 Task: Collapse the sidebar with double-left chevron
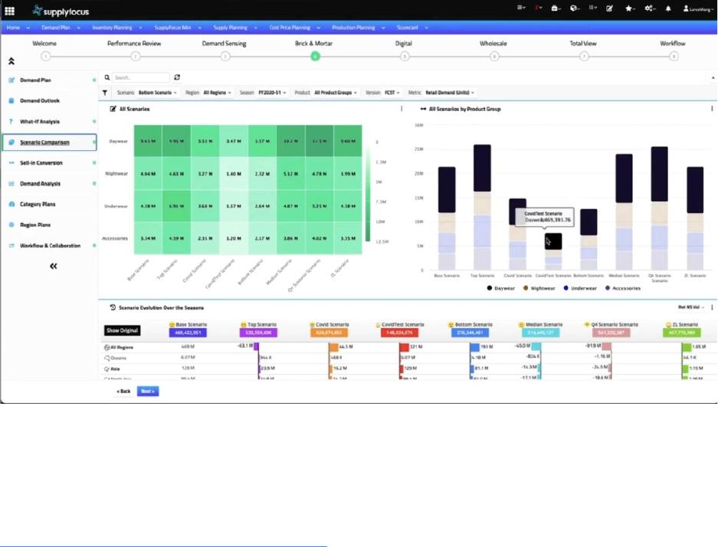point(54,267)
